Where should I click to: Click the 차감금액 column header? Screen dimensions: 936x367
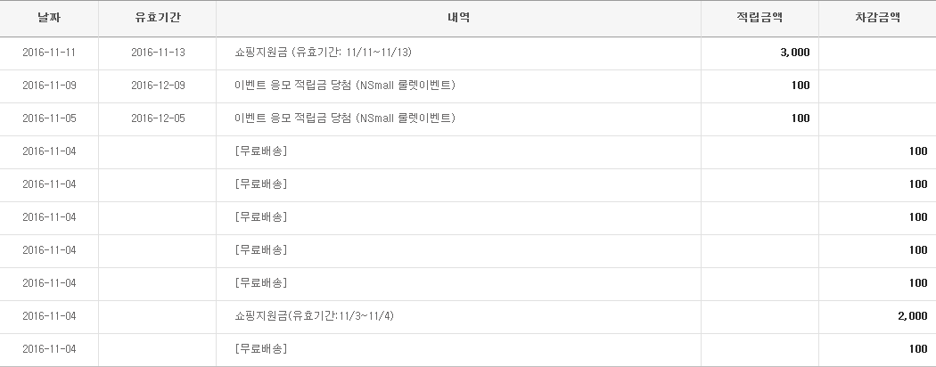tap(877, 18)
